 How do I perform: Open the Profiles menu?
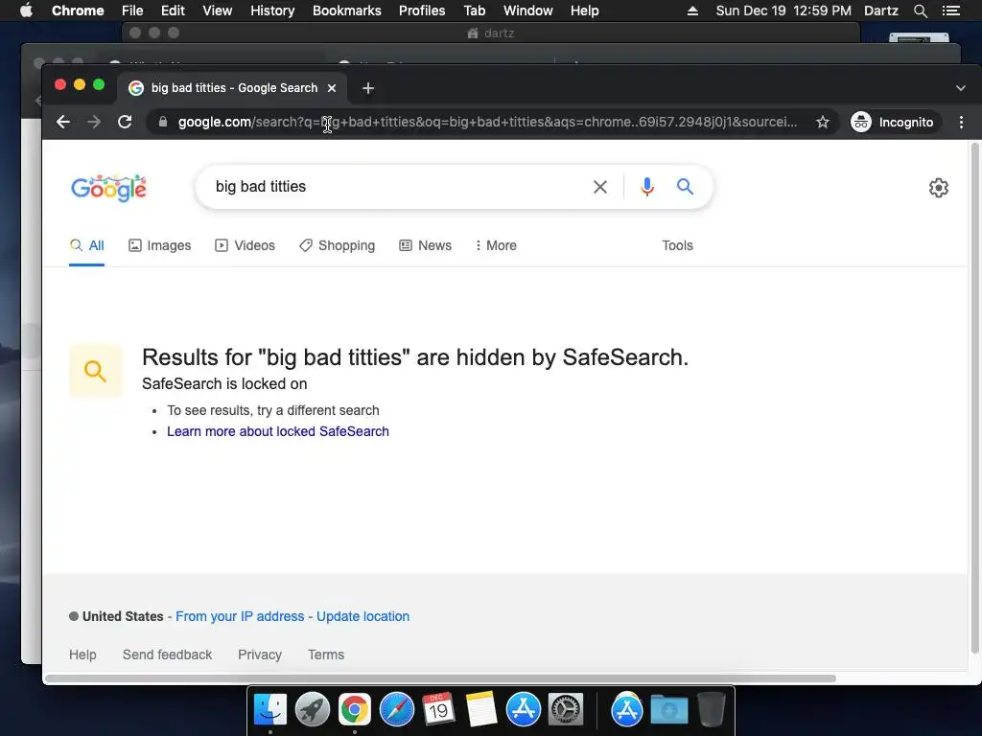422,11
